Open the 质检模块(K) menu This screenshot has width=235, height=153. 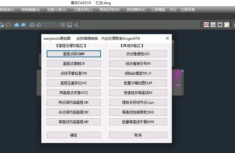(x=136, y=10)
